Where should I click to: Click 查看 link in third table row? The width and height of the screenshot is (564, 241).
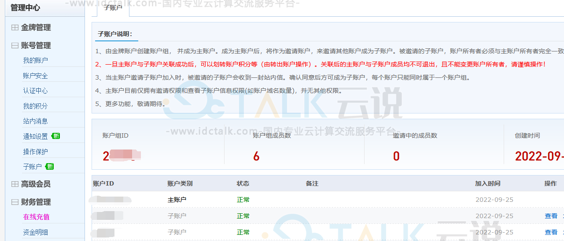(551, 232)
